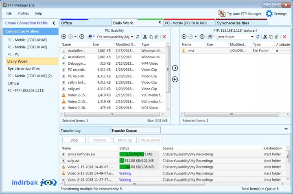Select PC - FTP [192.168.1.111] profile

(26, 90)
